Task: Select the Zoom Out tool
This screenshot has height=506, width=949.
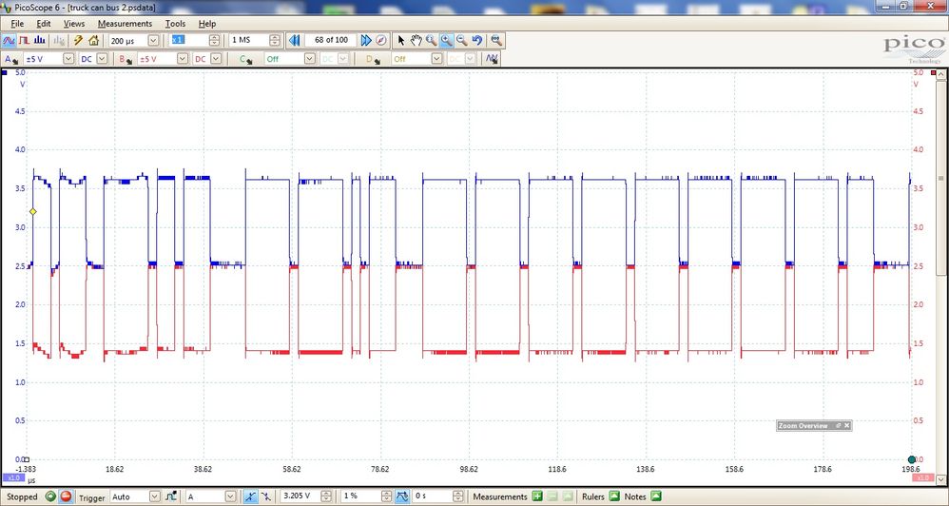Action: coord(462,41)
